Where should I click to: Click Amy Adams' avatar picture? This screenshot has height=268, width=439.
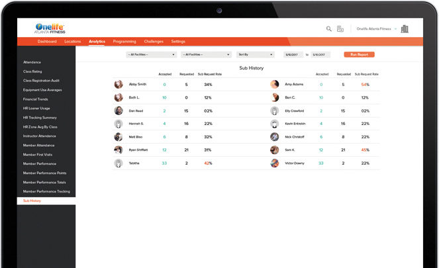point(275,85)
